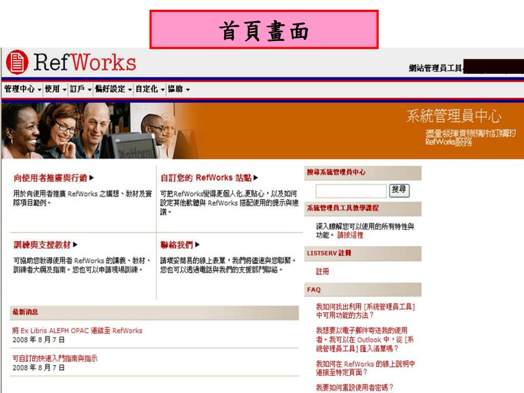Open the 聯絡我們 link
This screenshot has width=524, height=393.
click(177, 245)
